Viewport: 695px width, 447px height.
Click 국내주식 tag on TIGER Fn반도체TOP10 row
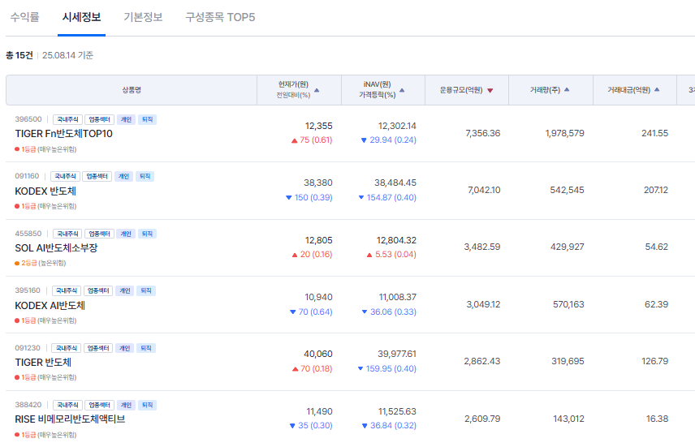[67, 119]
